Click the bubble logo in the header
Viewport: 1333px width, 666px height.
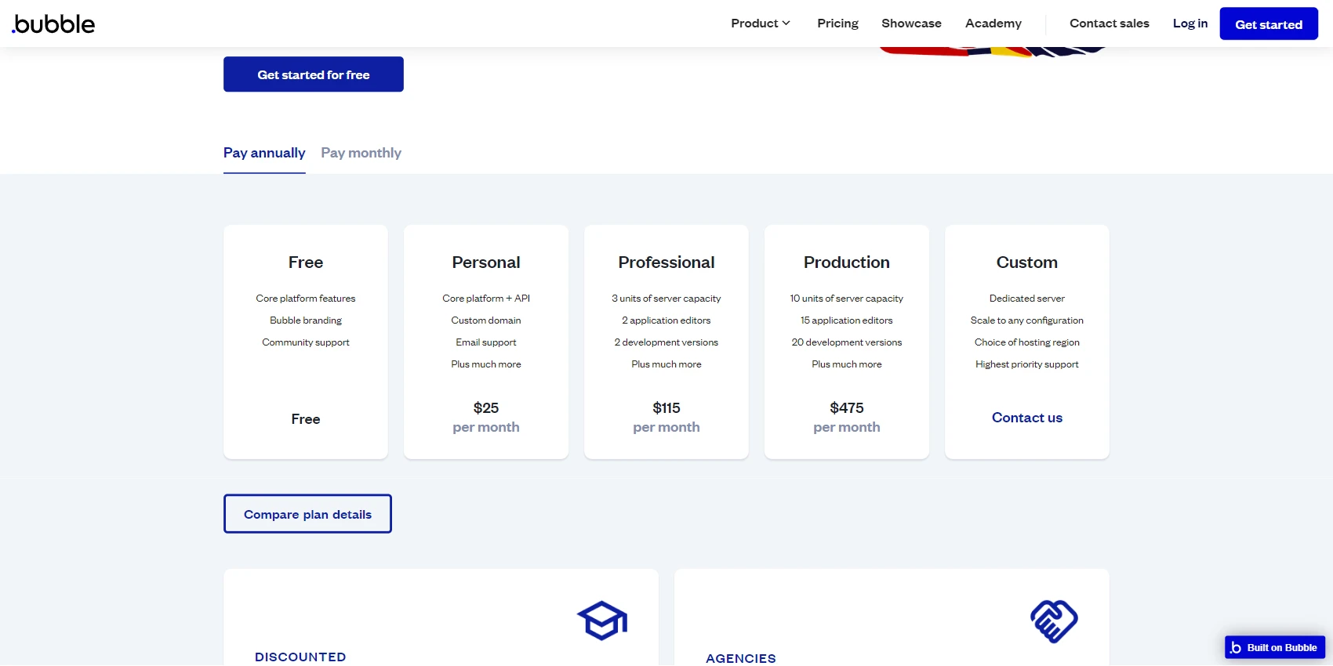[53, 24]
